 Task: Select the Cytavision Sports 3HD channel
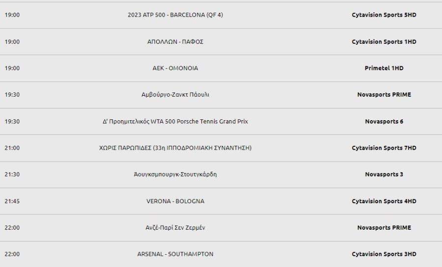point(384,254)
